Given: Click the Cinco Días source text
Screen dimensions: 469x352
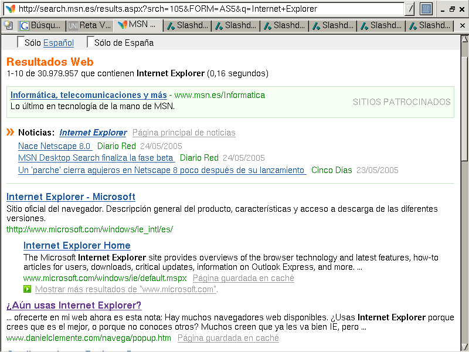Looking at the screenshot, I should 332,170.
